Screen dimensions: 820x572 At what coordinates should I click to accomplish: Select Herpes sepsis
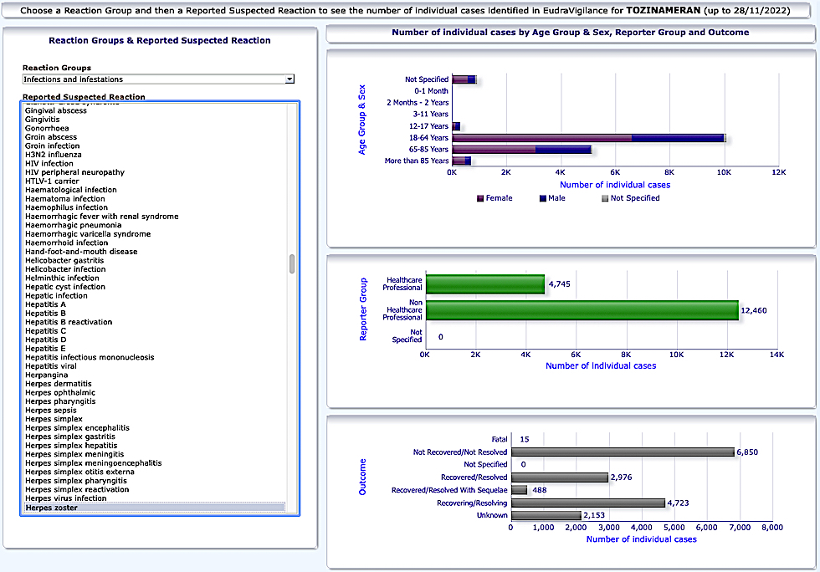click(51, 411)
